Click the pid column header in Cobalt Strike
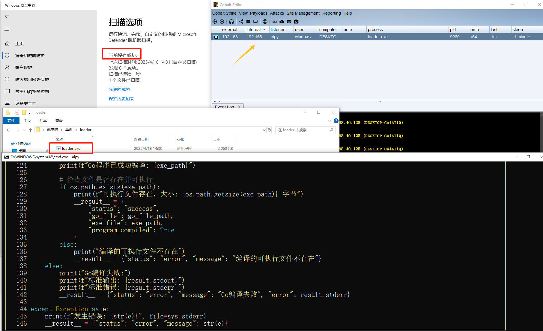 (x=458, y=30)
